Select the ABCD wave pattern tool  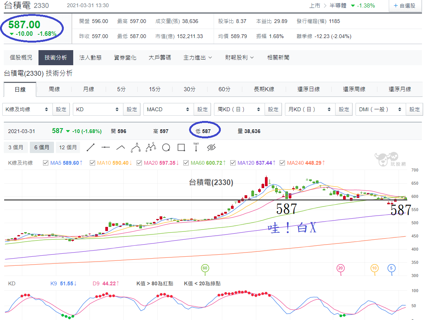click(x=151, y=147)
